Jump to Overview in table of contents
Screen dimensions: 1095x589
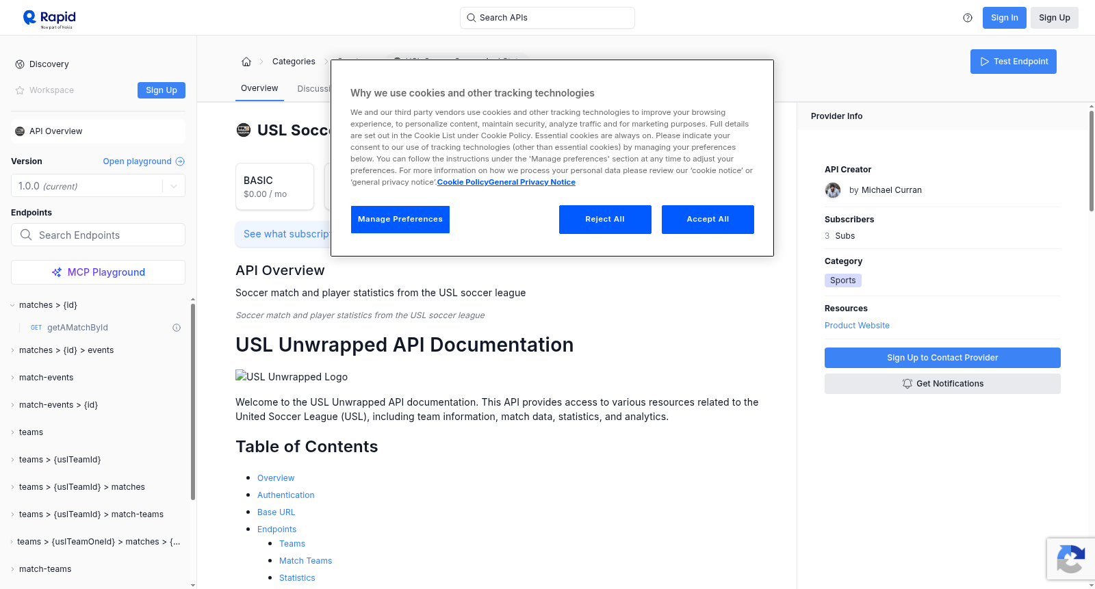pos(276,478)
